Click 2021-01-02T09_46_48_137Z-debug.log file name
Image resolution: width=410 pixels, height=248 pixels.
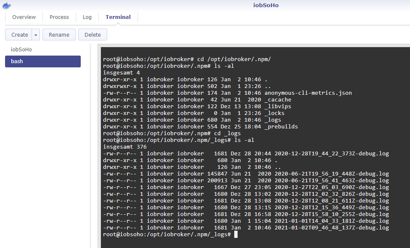pos(331,227)
